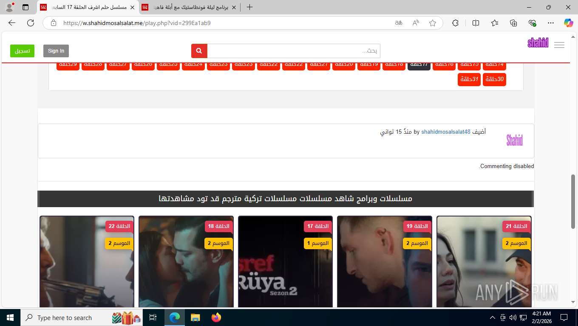
Task: Launch Firefox from the taskbar
Action: (x=216, y=318)
